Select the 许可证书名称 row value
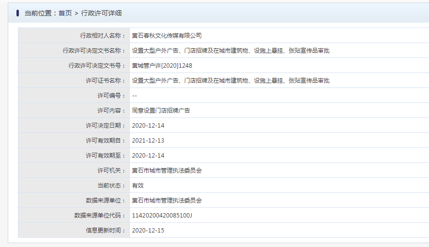The height and width of the screenshot is (247, 429). click(230, 81)
